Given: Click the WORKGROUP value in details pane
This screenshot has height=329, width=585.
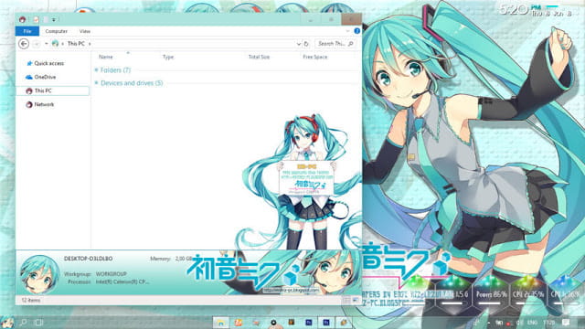Looking at the screenshot, I should coord(111,274).
